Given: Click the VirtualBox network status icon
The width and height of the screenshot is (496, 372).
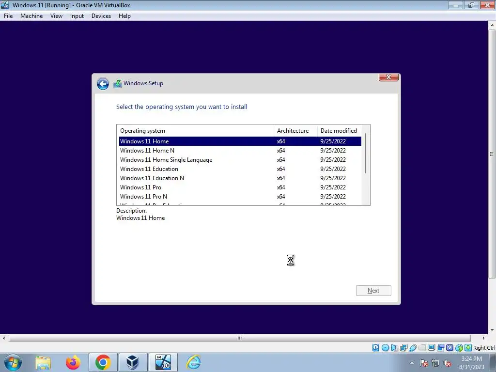Looking at the screenshot, I should tap(403, 348).
